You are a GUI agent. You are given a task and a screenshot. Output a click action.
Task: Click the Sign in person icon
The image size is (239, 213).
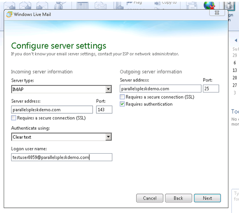coord(229,6)
